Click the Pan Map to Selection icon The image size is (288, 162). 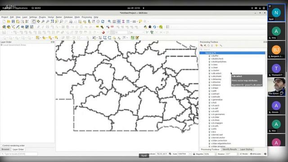click(38, 22)
